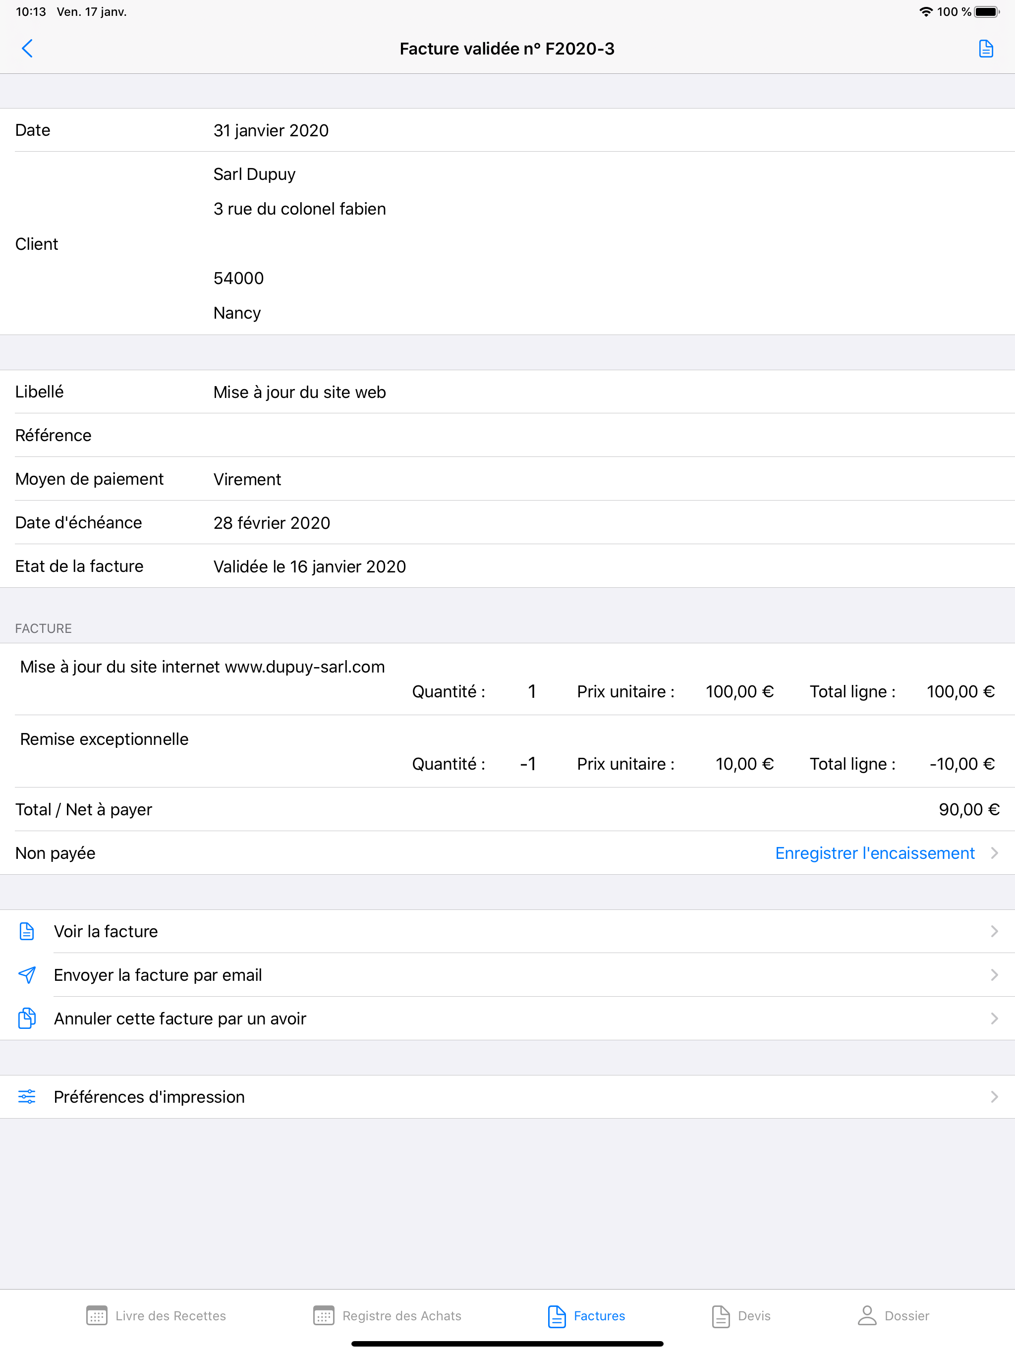
Task: Expand chevron next to Enregistrer l'encaissement
Action: pyautogui.click(x=994, y=852)
